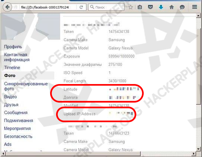Image resolution: width=202 pixels, height=157 pixels.
Task: Open the hamburger menu
Action: click(x=195, y=7)
